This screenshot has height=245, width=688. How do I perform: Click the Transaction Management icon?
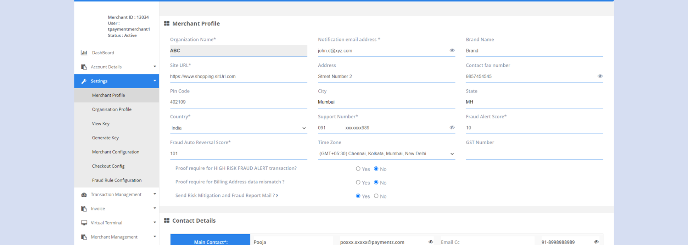(x=84, y=195)
